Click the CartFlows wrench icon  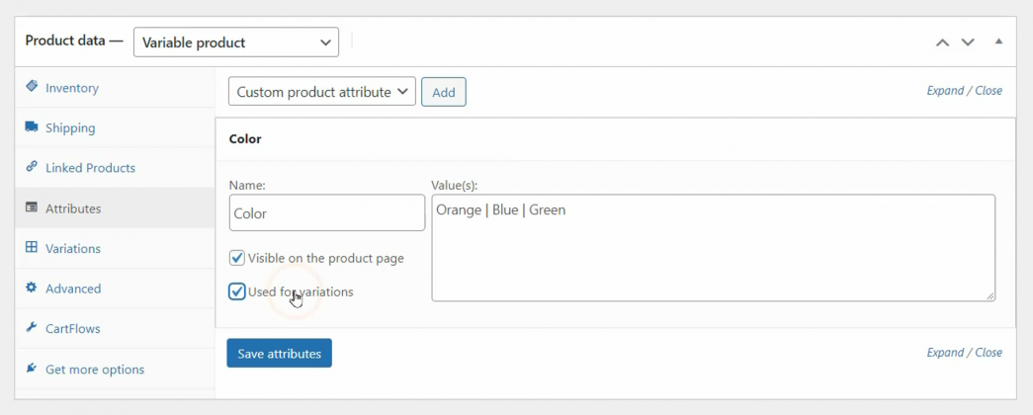(32, 328)
